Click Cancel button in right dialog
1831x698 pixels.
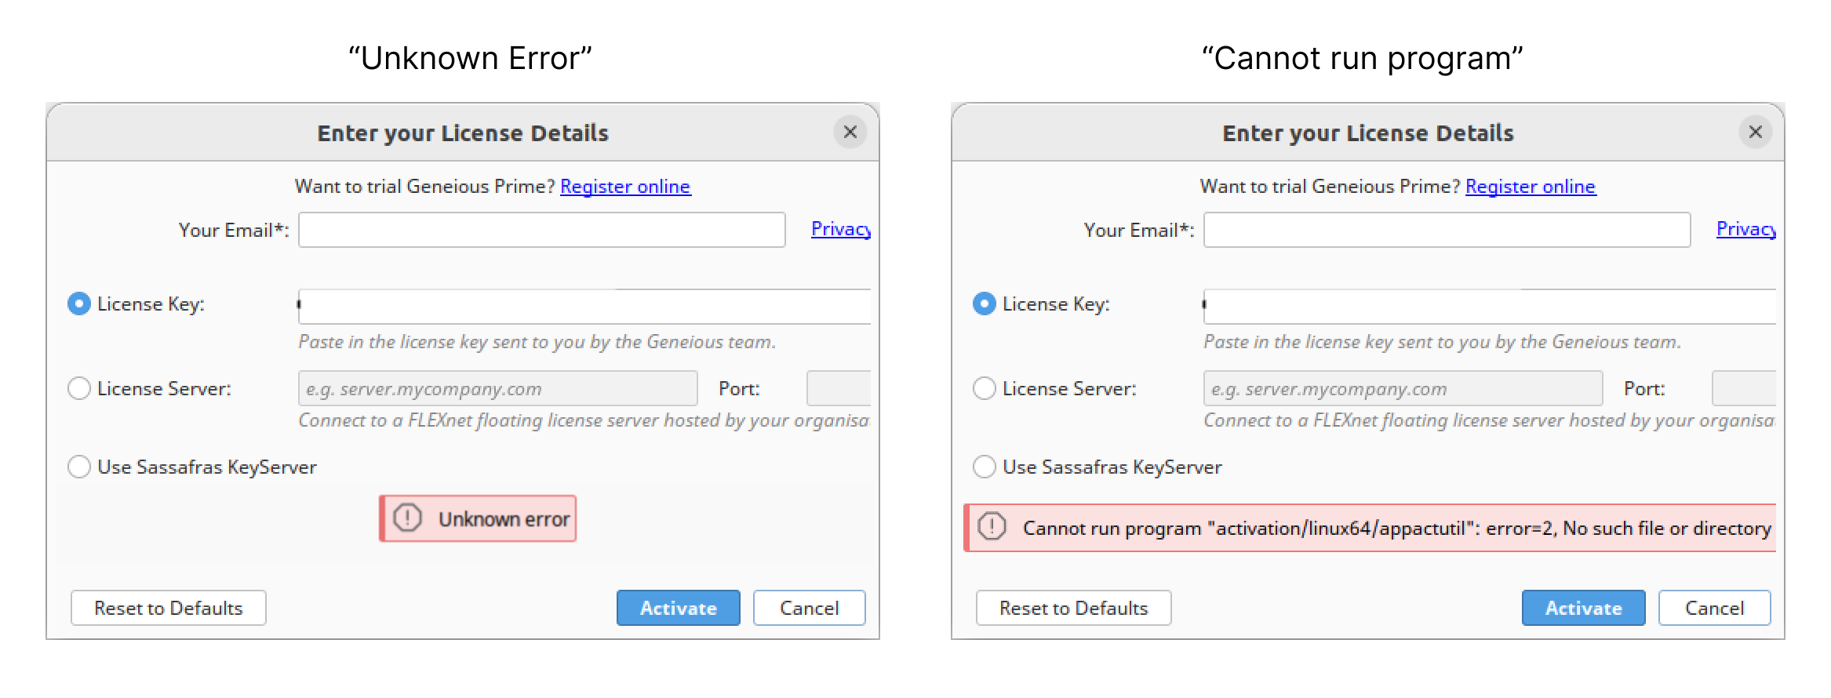click(x=1714, y=608)
